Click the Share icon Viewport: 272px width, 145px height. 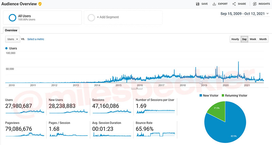pos(234,4)
